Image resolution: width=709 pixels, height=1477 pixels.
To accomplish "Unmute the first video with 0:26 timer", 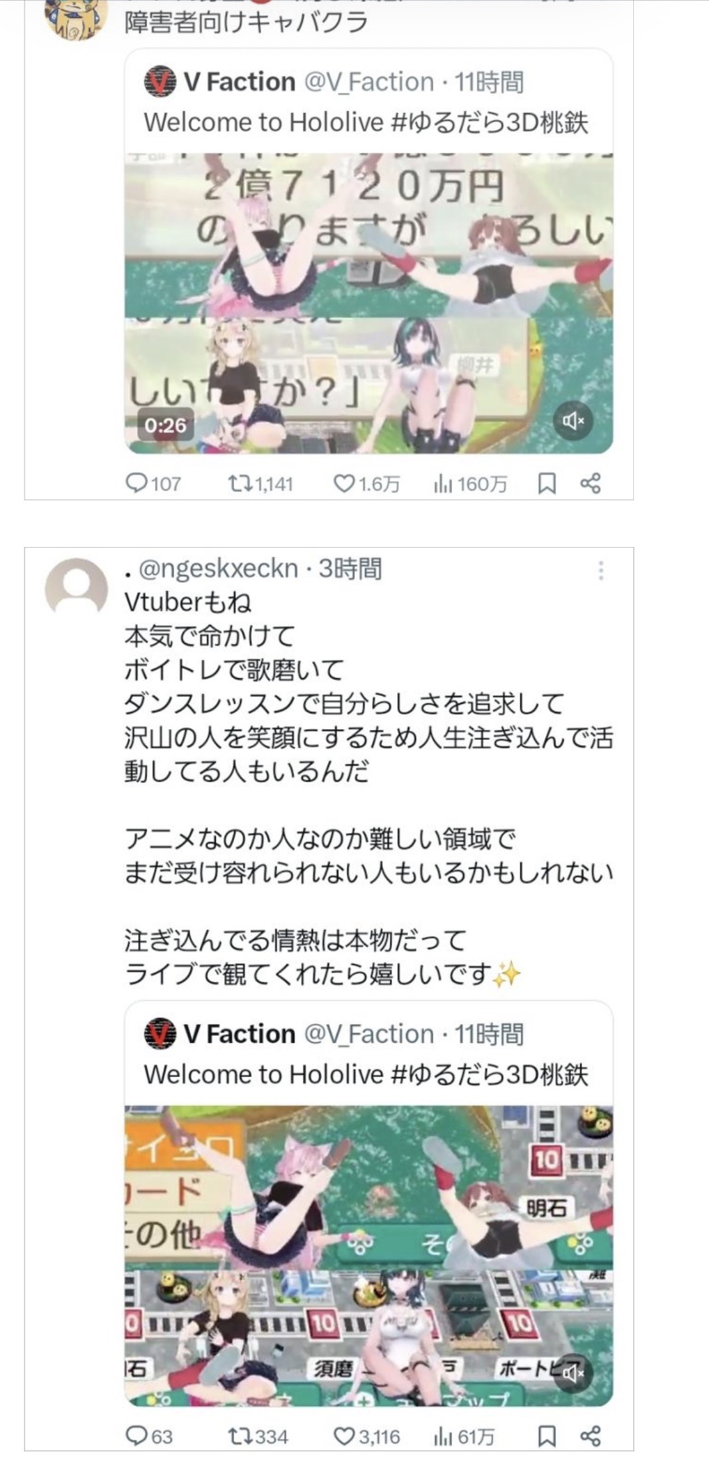I will coord(573,421).
